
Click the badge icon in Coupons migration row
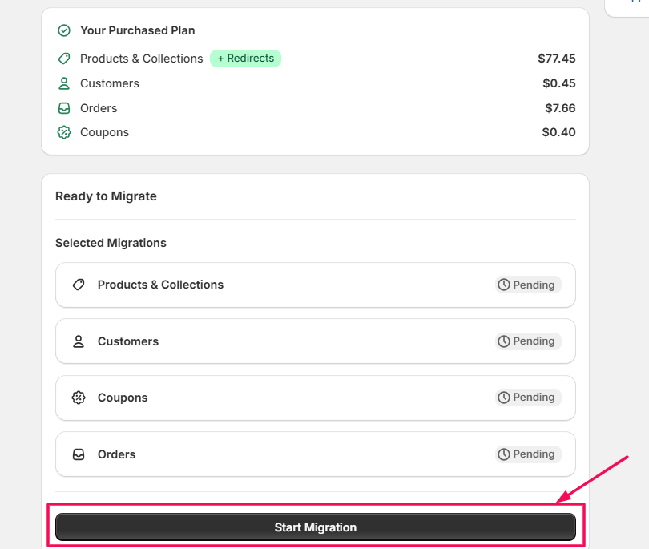click(79, 398)
